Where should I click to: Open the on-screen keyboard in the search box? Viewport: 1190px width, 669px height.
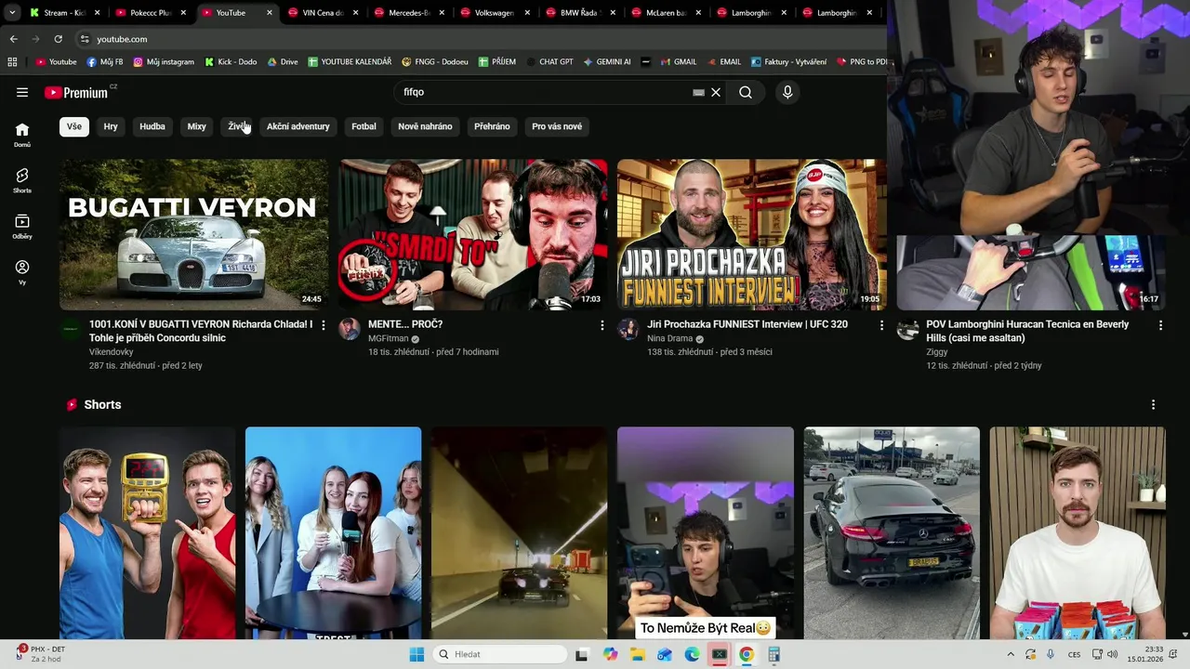(698, 92)
